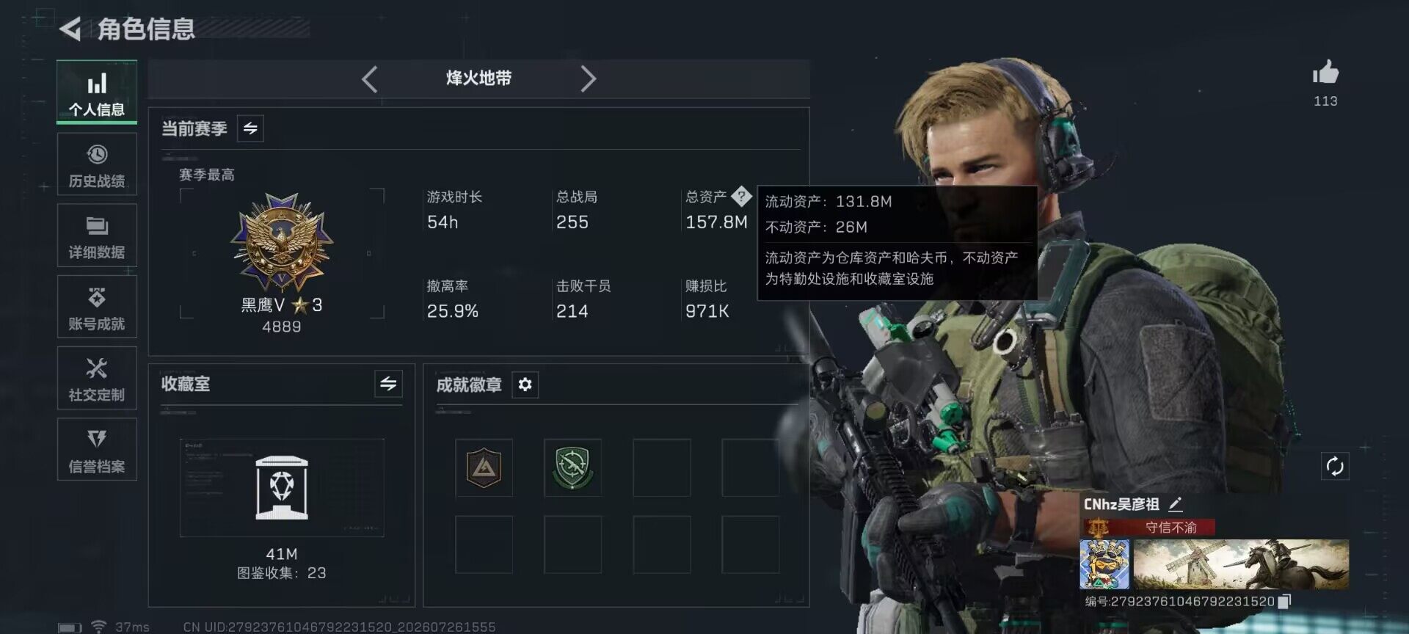Open the 详细数据 sidebar tab
The height and width of the screenshot is (634, 1409).
point(97,236)
